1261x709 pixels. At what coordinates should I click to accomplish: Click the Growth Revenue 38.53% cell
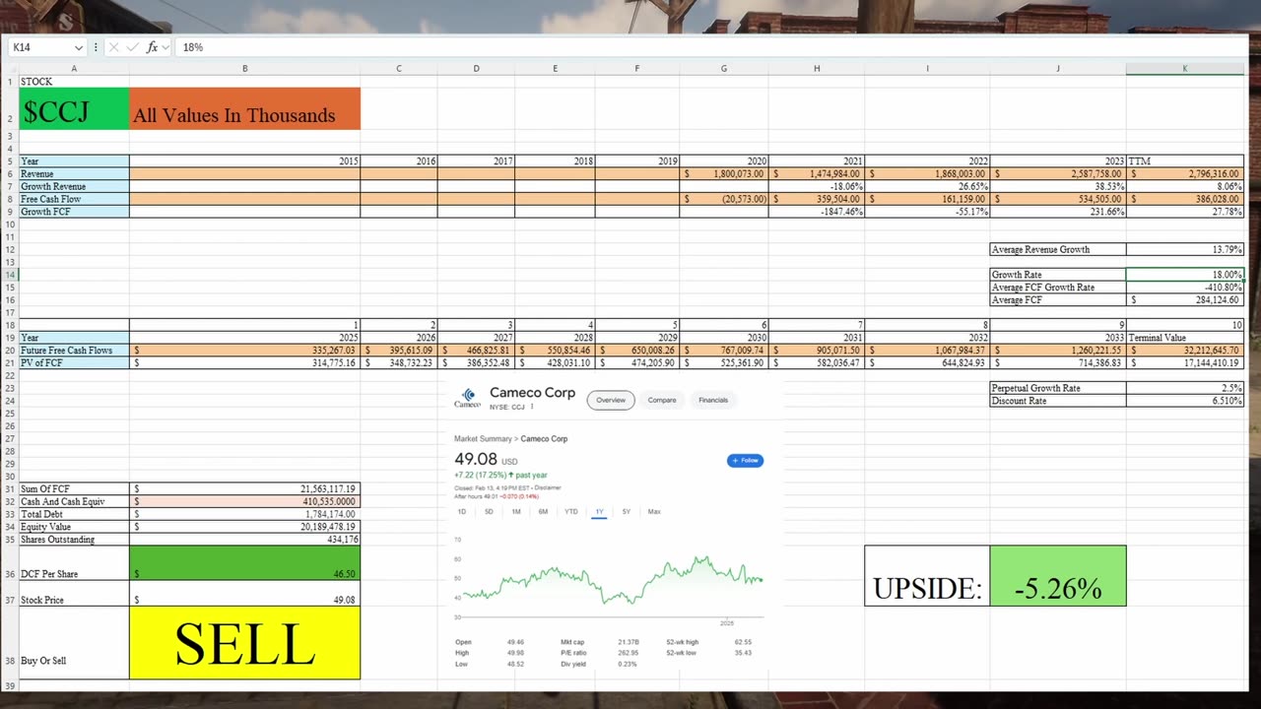coord(1058,186)
